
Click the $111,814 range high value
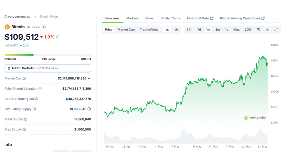point(86,59)
